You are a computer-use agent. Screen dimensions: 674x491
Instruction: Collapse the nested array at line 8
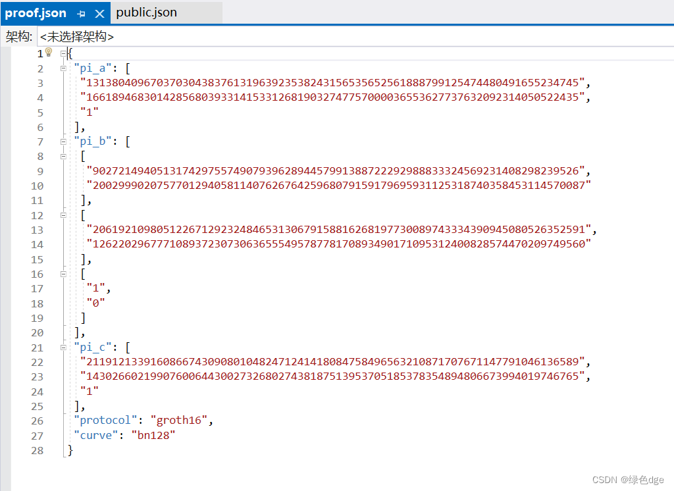point(63,157)
